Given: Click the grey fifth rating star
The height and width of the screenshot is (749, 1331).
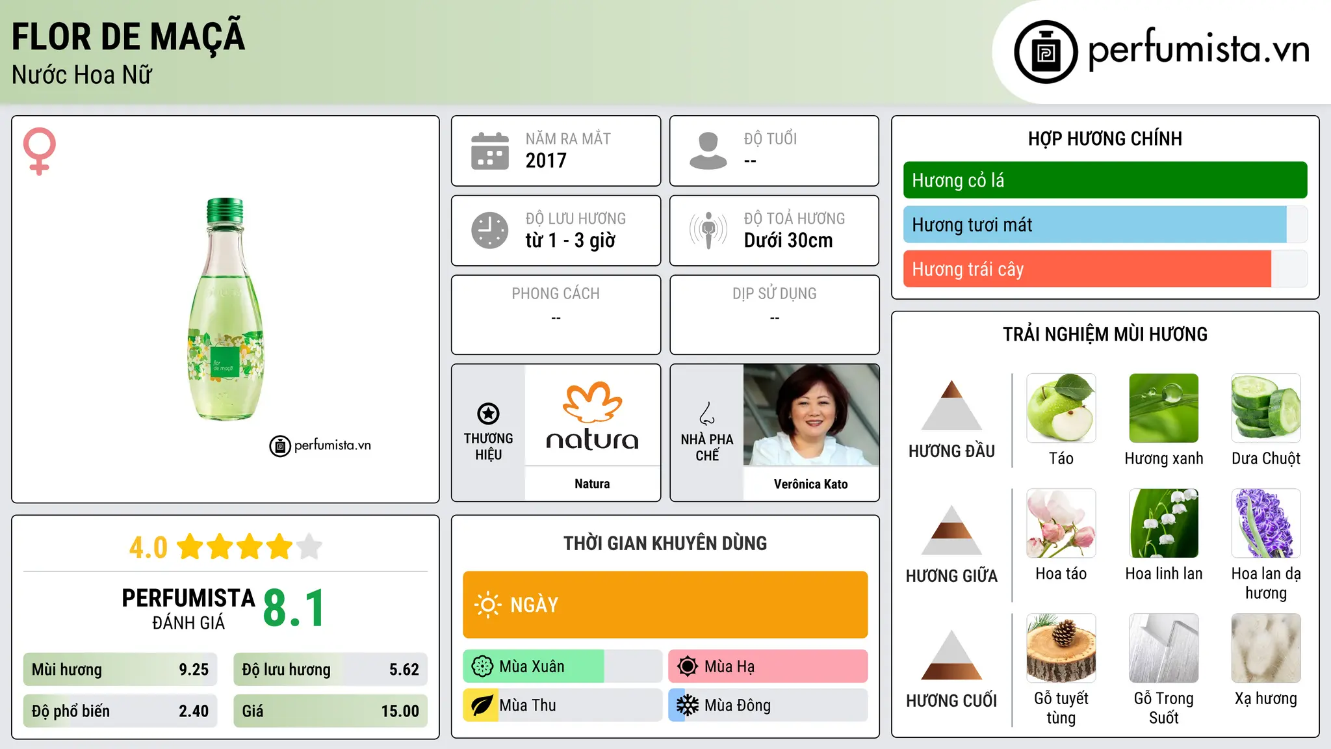Looking at the screenshot, I should coord(309,547).
